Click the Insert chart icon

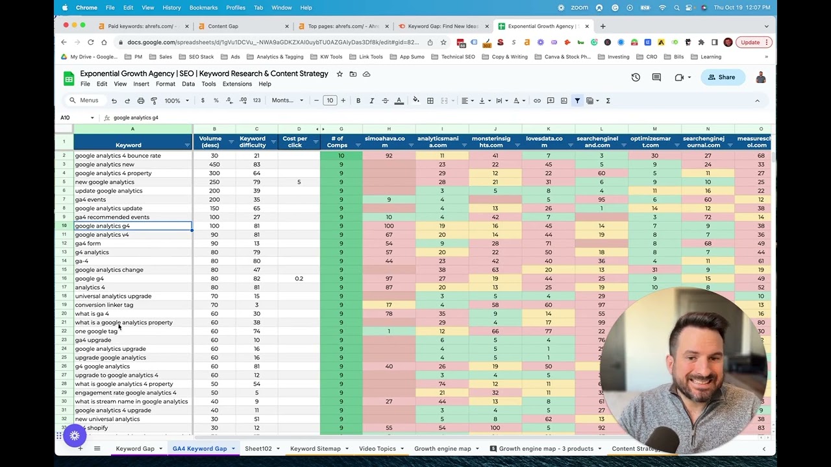pyautogui.click(x=564, y=101)
